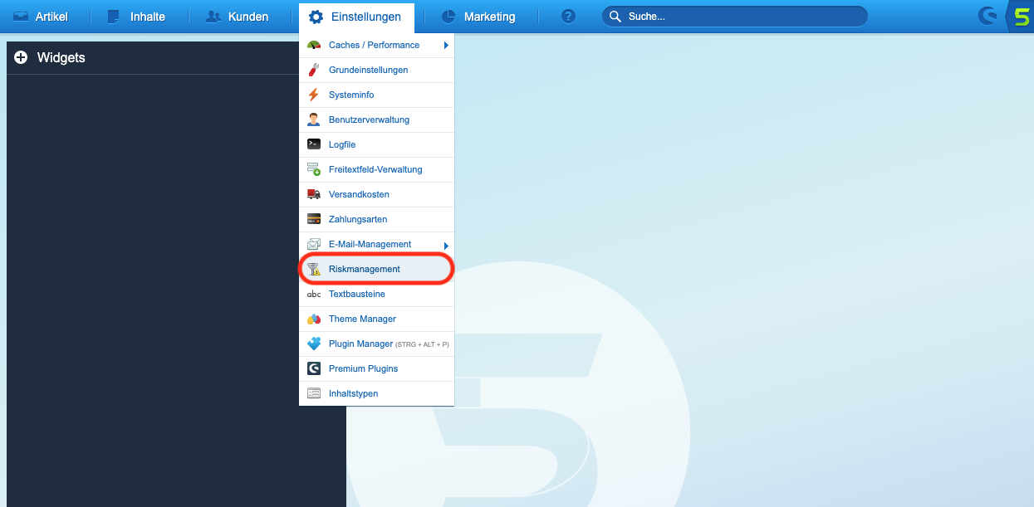Click the Systeminfo lightning bolt icon
This screenshot has height=507, width=1034.
click(x=314, y=95)
